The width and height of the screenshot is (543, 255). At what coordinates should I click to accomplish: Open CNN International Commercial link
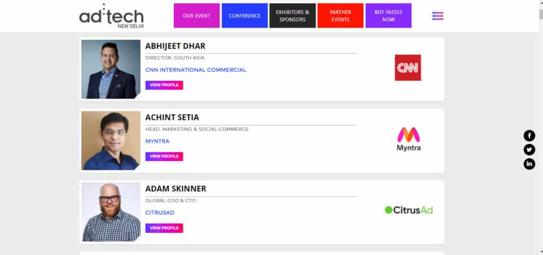point(196,70)
